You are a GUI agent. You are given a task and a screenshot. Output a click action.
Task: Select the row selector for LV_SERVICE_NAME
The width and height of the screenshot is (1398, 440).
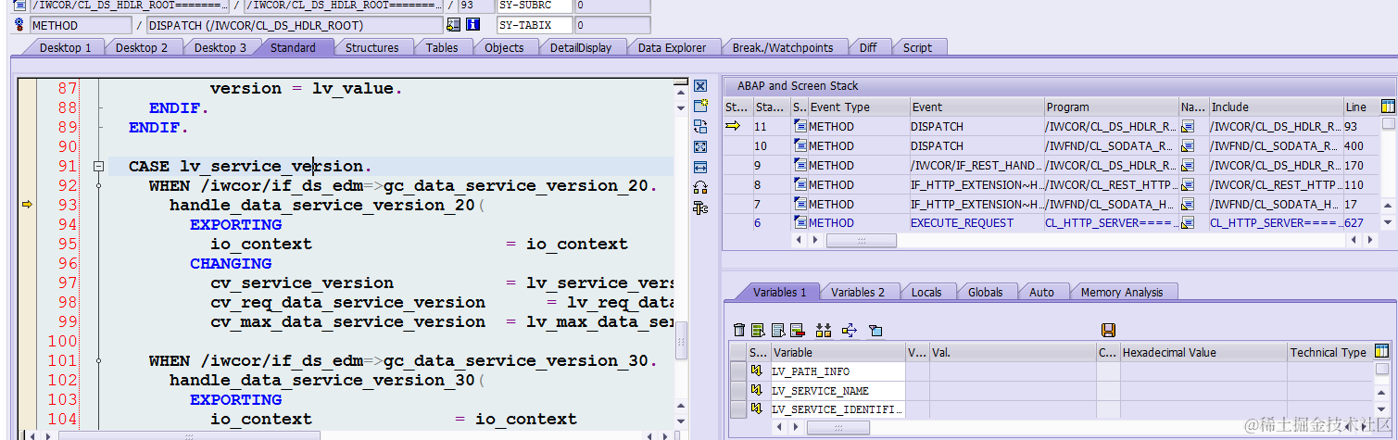(737, 391)
